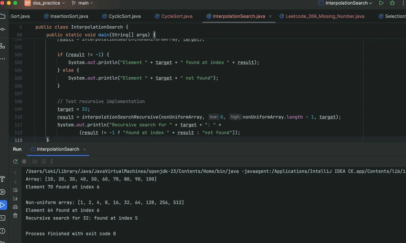Click the '} else {' line 104
The height and width of the screenshot is (243, 406).
[x=68, y=70]
